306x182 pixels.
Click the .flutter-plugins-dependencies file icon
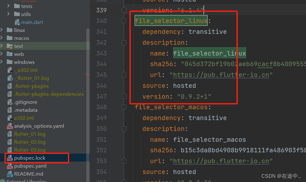[x=9, y=94]
